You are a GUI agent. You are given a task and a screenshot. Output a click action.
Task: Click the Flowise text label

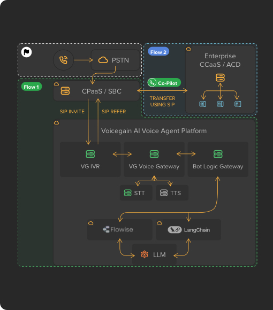point(122,229)
